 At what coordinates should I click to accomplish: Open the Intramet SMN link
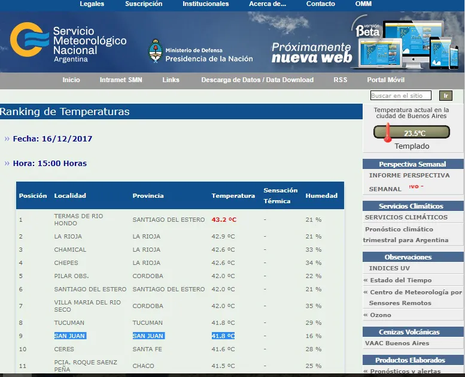[x=121, y=80]
